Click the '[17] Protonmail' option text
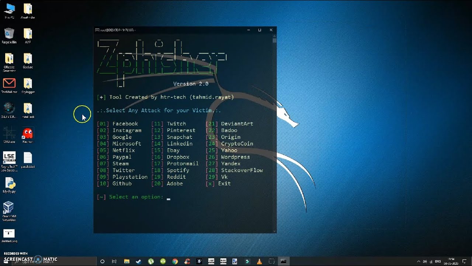Image resolution: width=472 pixels, height=266 pixels. pyautogui.click(x=175, y=164)
